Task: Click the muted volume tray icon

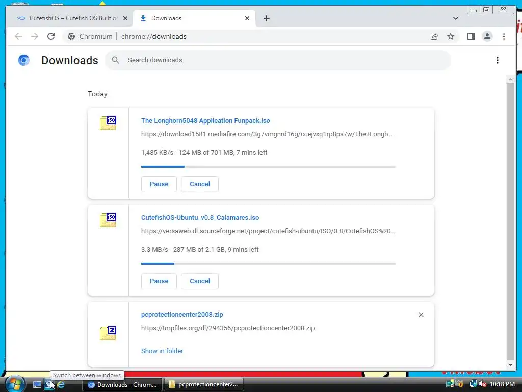Action: [x=482, y=384]
